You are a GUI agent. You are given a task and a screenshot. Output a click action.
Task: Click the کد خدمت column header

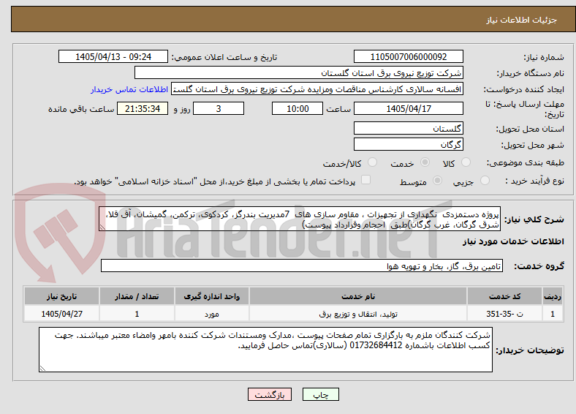505,296
